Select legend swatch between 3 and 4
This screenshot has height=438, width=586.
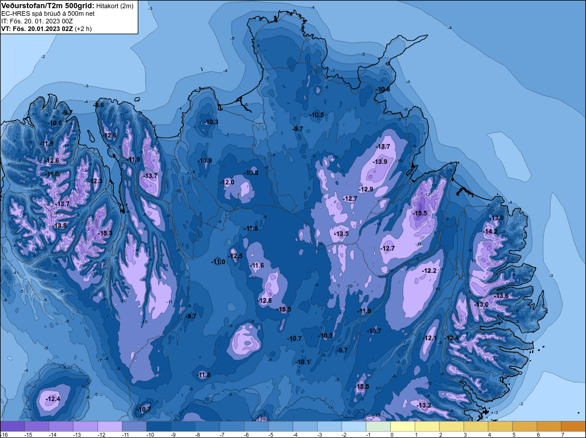coord(476,426)
